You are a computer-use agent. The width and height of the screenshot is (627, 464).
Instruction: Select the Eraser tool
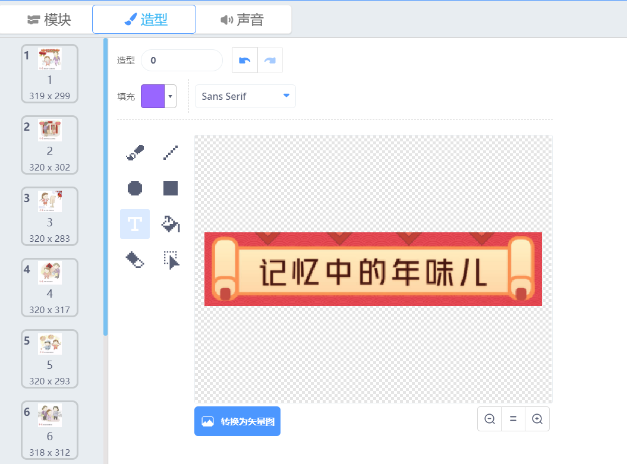(135, 260)
